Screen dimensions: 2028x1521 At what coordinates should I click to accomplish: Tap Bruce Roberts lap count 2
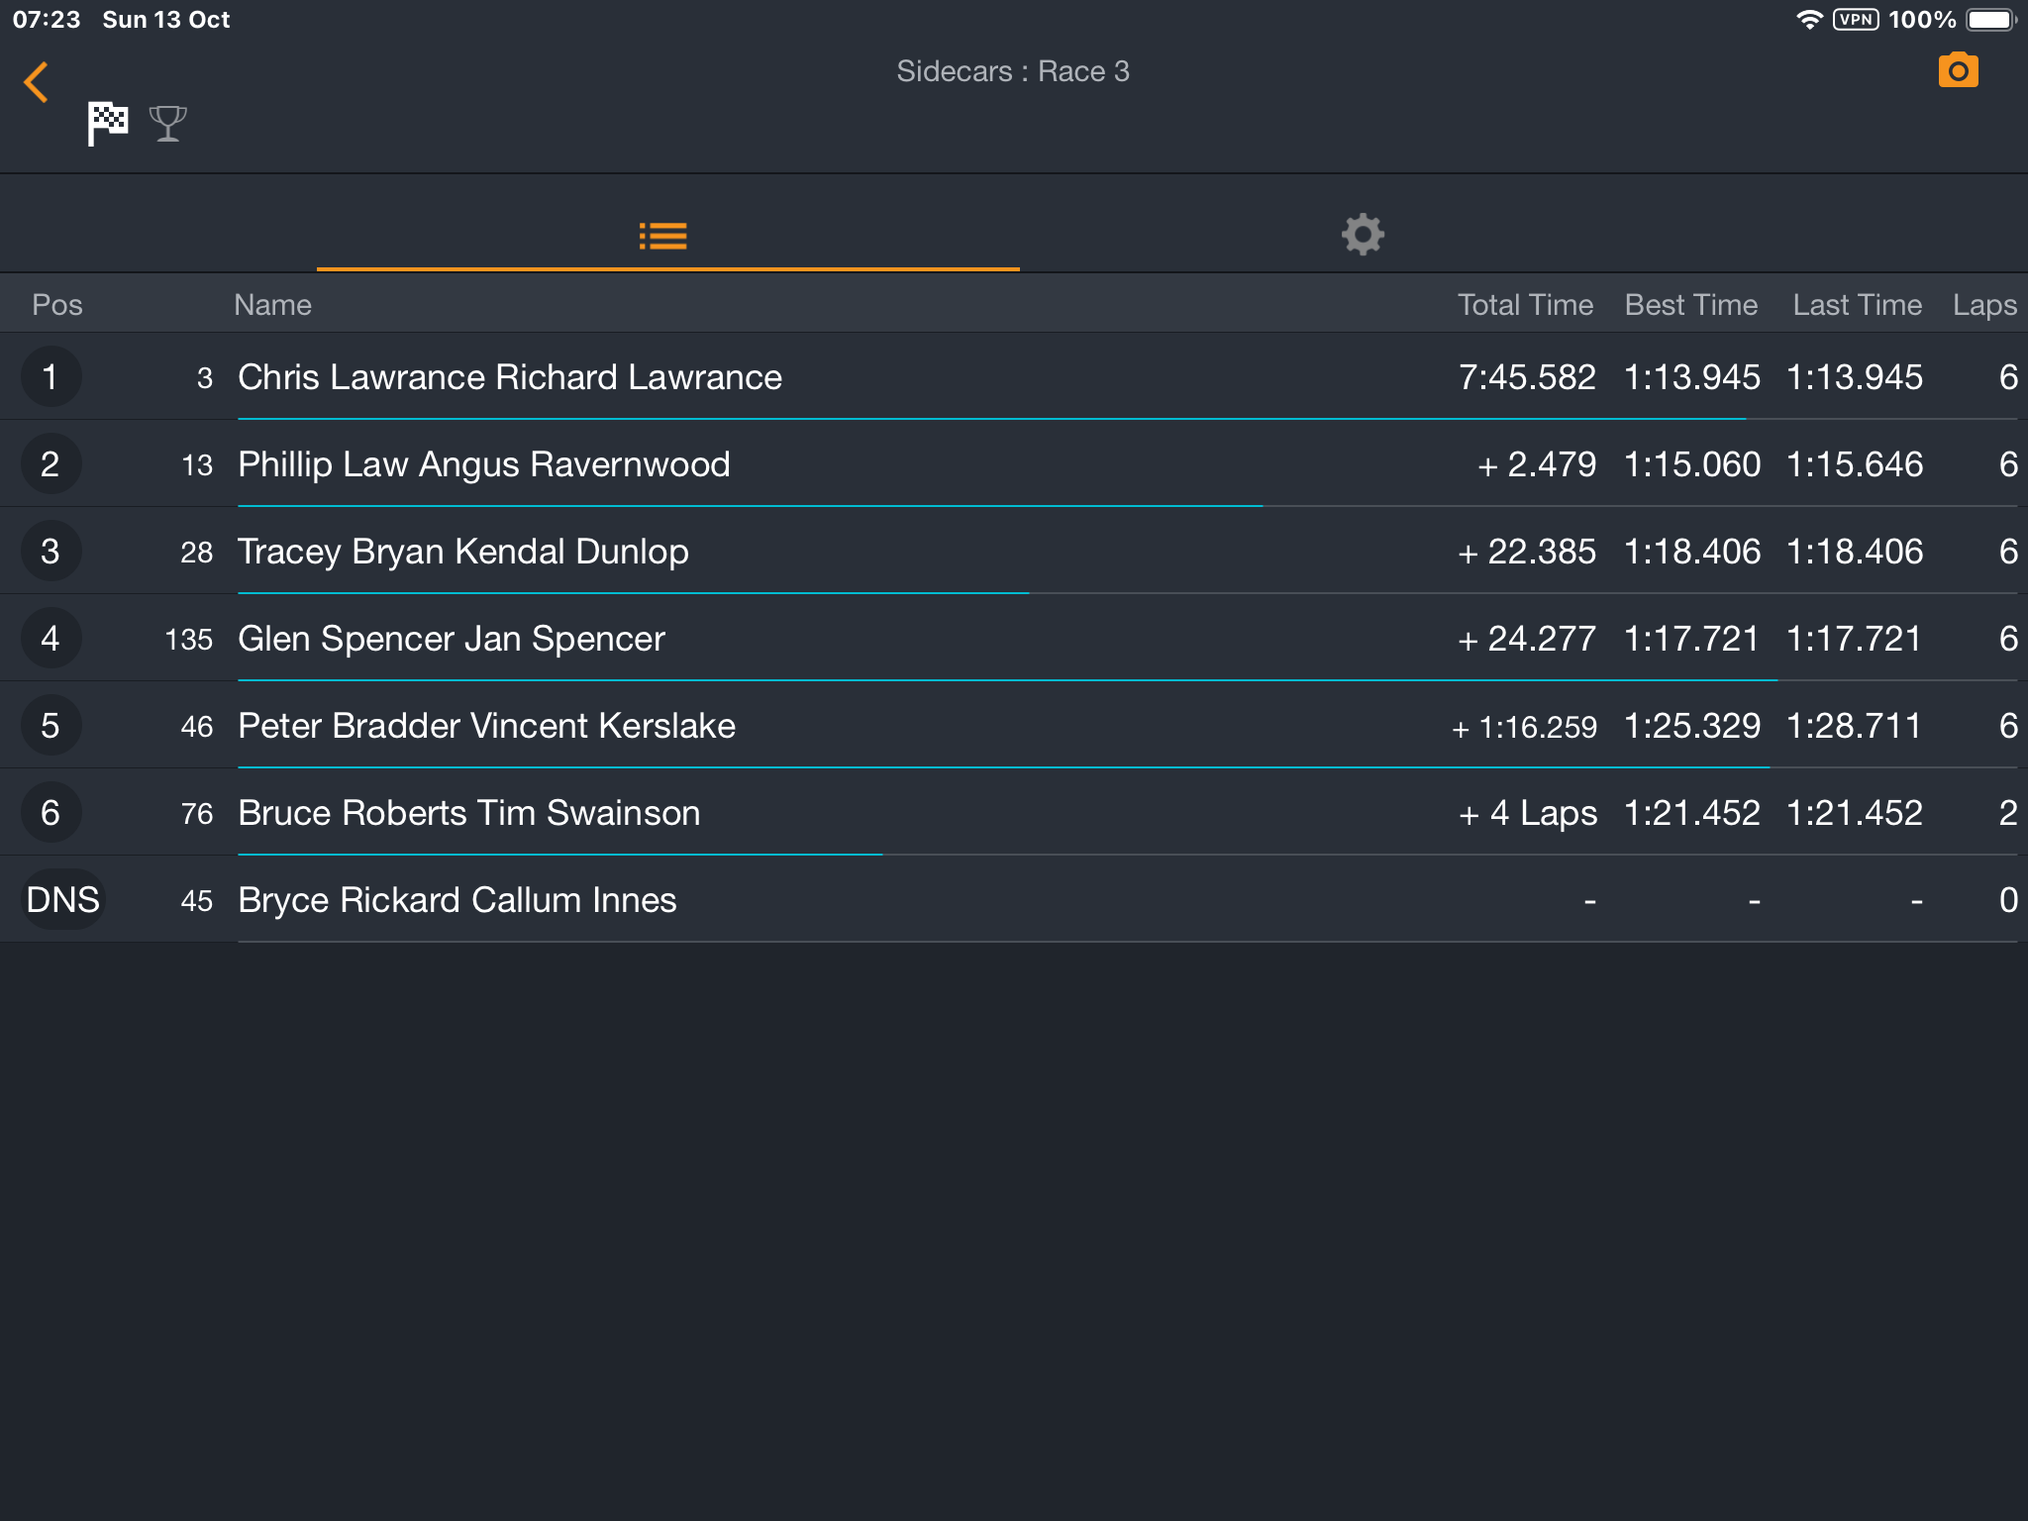pyautogui.click(x=2008, y=813)
